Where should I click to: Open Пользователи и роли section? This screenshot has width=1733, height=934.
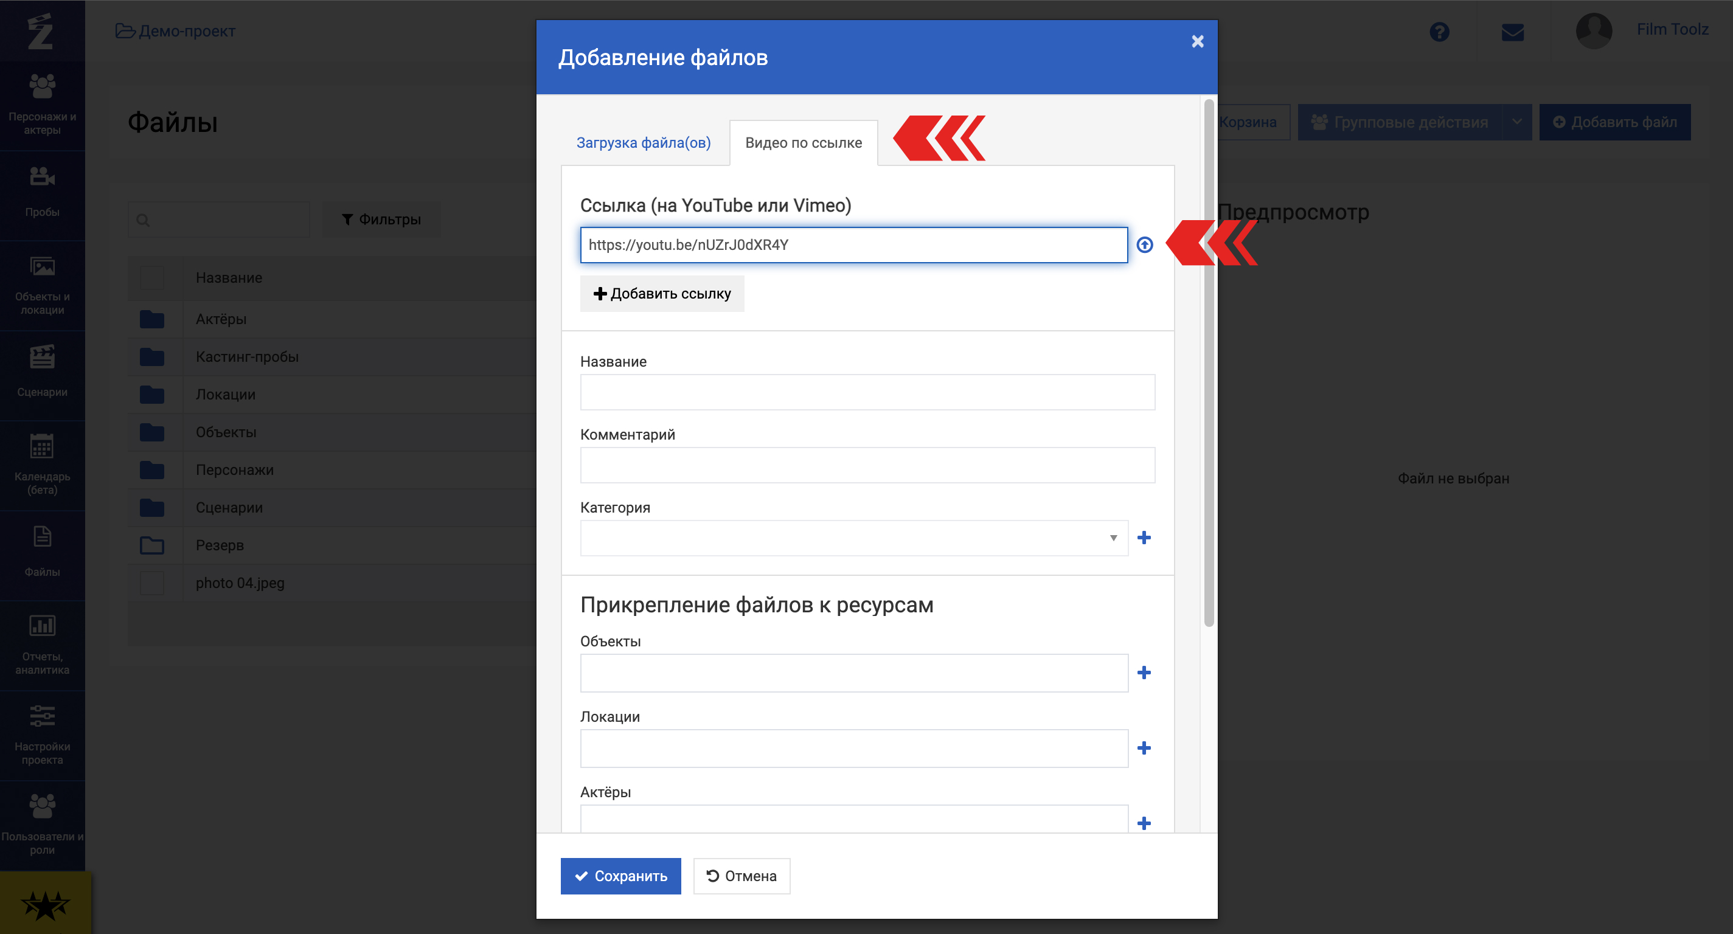point(43,825)
